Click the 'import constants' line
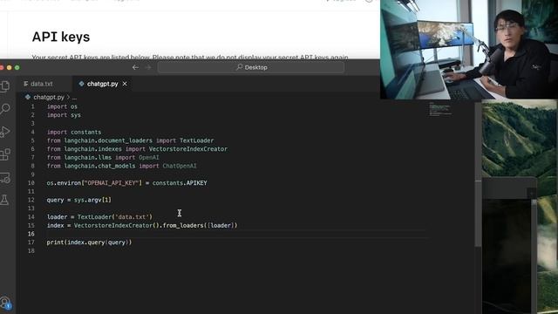This screenshot has height=314, width=558. pos(74,132)
